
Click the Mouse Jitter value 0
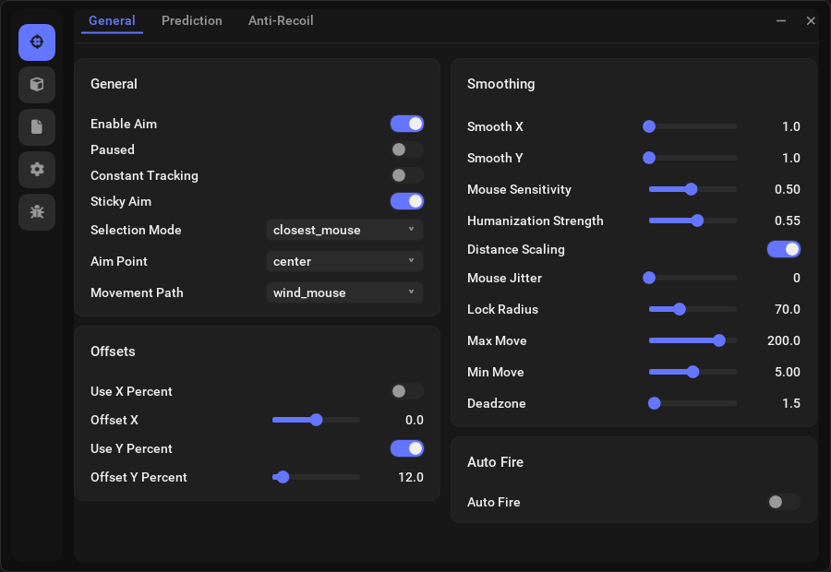(x=797, y=278)
